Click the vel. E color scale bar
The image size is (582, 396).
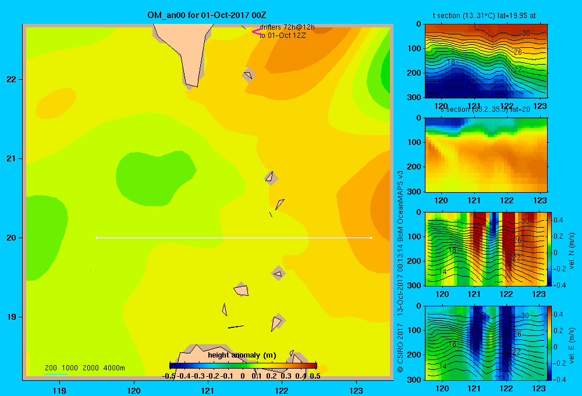(x=550, y=343)
